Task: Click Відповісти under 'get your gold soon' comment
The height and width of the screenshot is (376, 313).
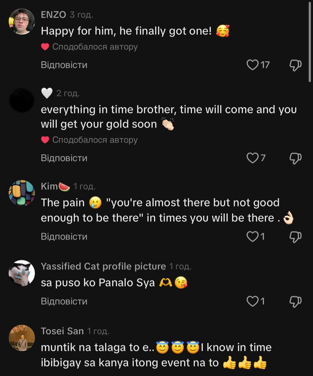Action: 64,158
